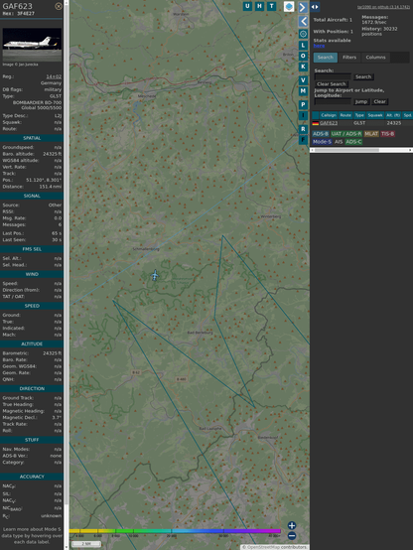The width and height of the screenshot is (413, 550).
Task: Toggle sidebar width double-arrow button
Action: click(x=315, y=7)
